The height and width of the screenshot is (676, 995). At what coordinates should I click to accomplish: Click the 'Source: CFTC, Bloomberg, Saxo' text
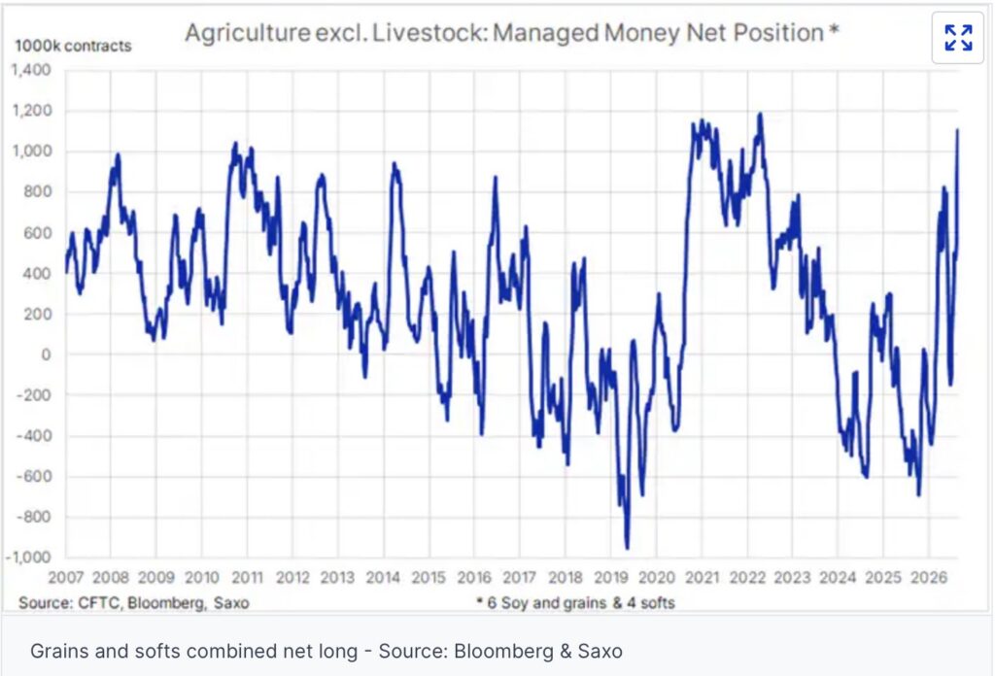pos(134,602)
